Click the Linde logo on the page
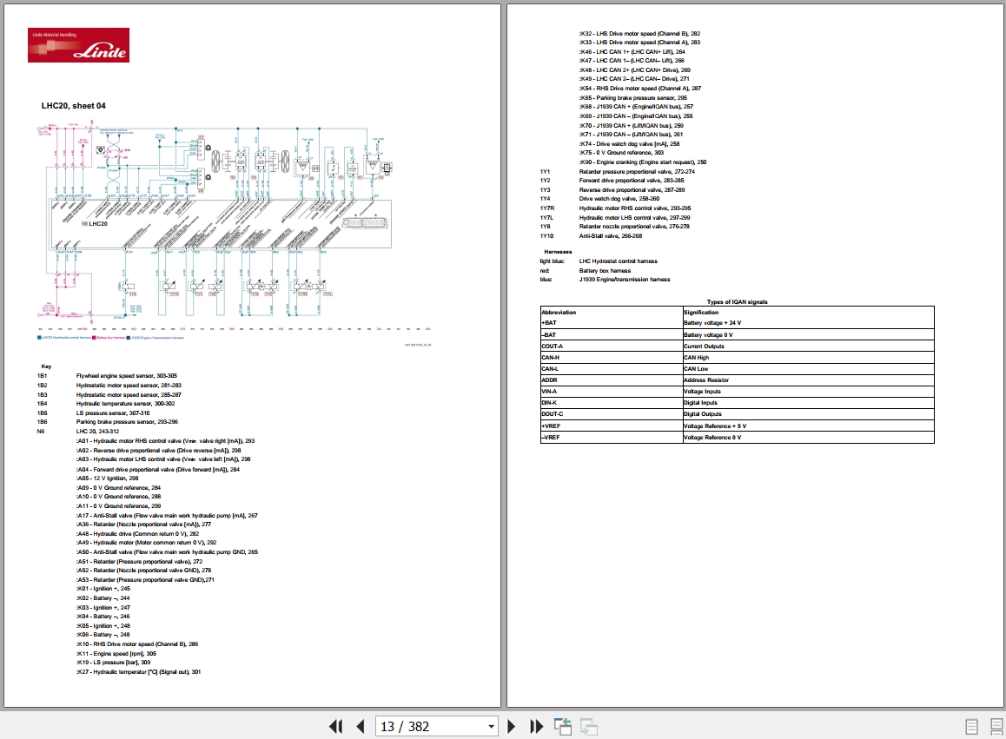 click(x=78, y=45)
